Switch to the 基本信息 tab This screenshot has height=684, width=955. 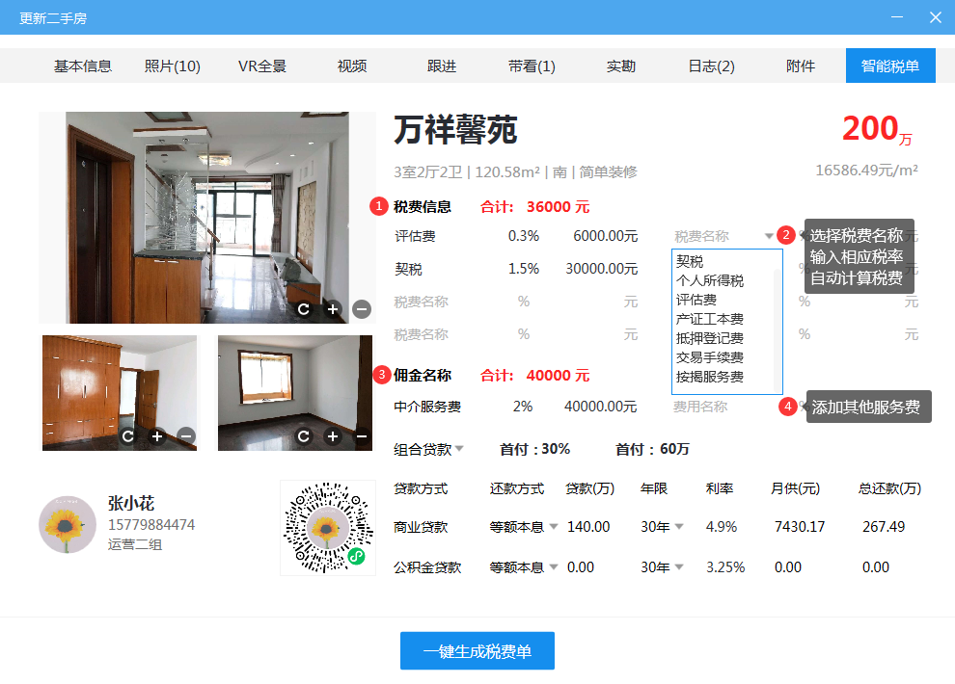pos(83,66)
